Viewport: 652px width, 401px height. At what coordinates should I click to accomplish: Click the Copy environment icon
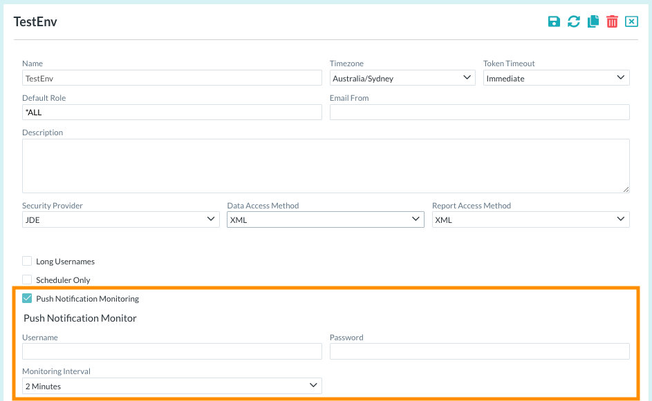[593, 21]
